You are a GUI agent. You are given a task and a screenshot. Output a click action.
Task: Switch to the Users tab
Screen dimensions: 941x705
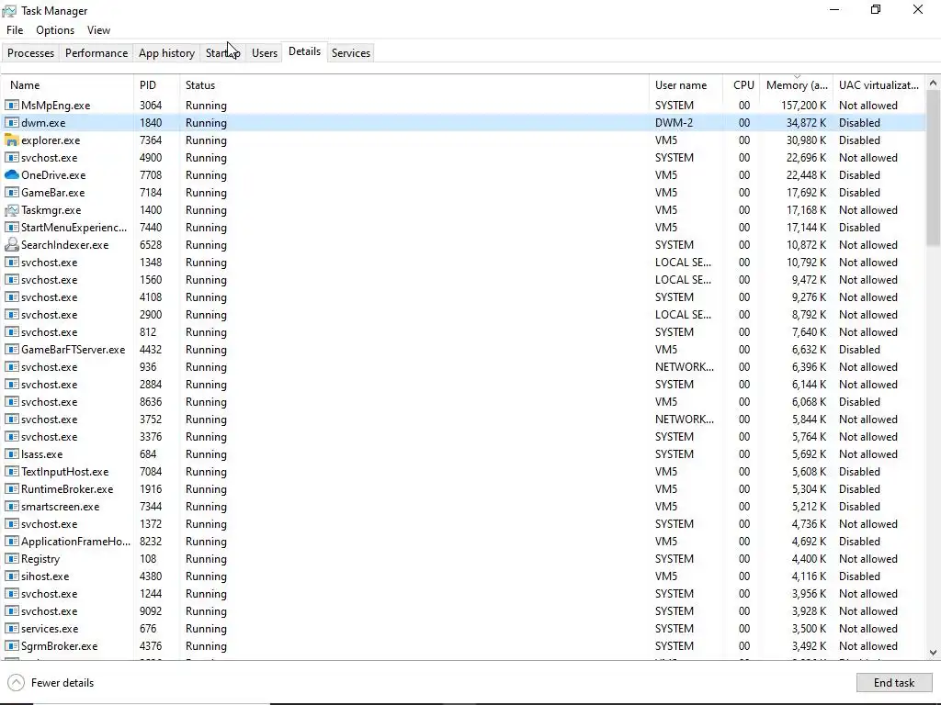point(264,52)
